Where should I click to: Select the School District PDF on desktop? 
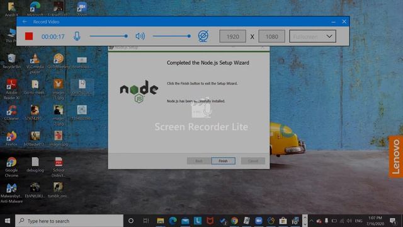point(59,167)
